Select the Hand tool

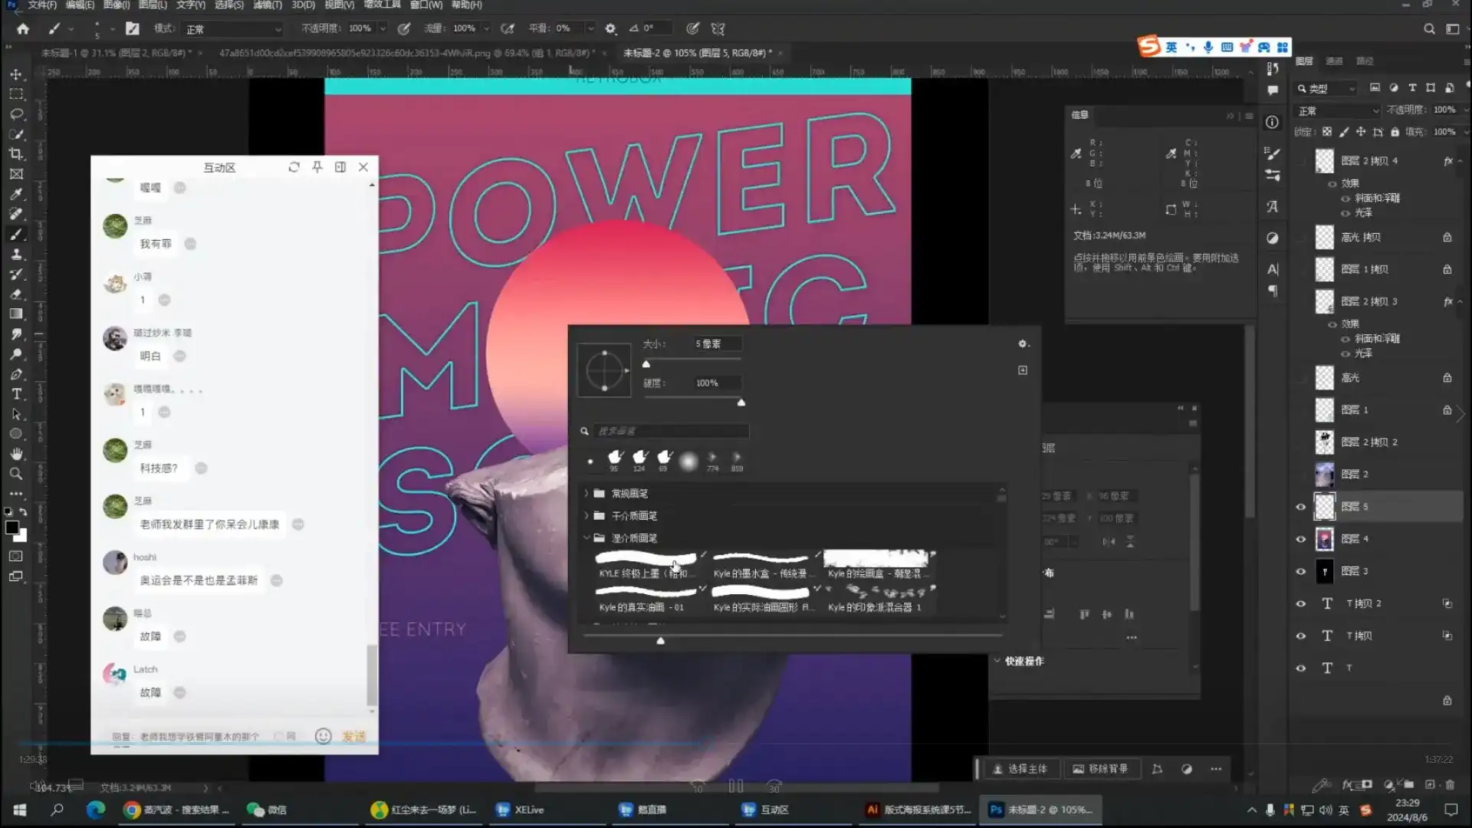(16, 454)
